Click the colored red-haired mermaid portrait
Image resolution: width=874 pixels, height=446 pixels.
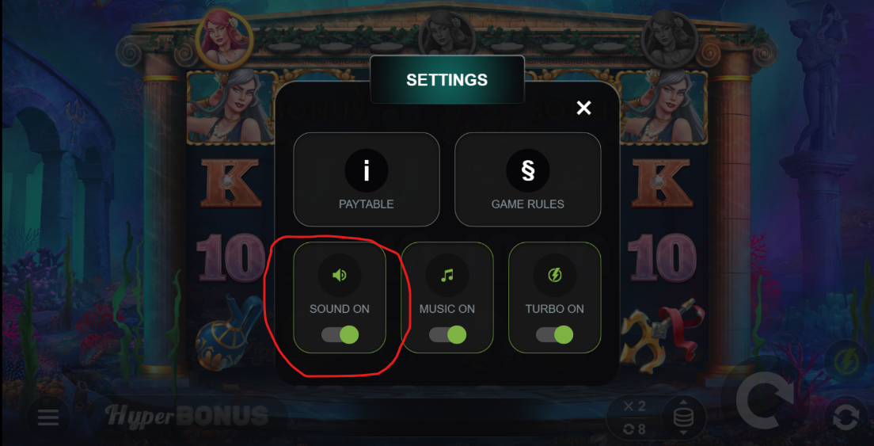(225, 40)
